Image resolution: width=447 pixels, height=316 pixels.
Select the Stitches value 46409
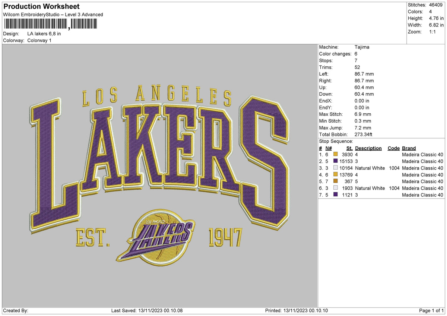pyautogui.click(x=436, y=5)
